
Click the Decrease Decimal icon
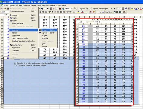point(64,12)
